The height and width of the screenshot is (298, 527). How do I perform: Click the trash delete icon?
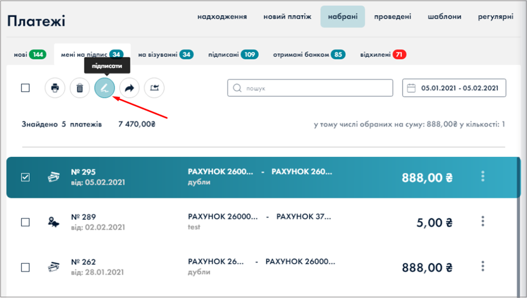point(80,88)
